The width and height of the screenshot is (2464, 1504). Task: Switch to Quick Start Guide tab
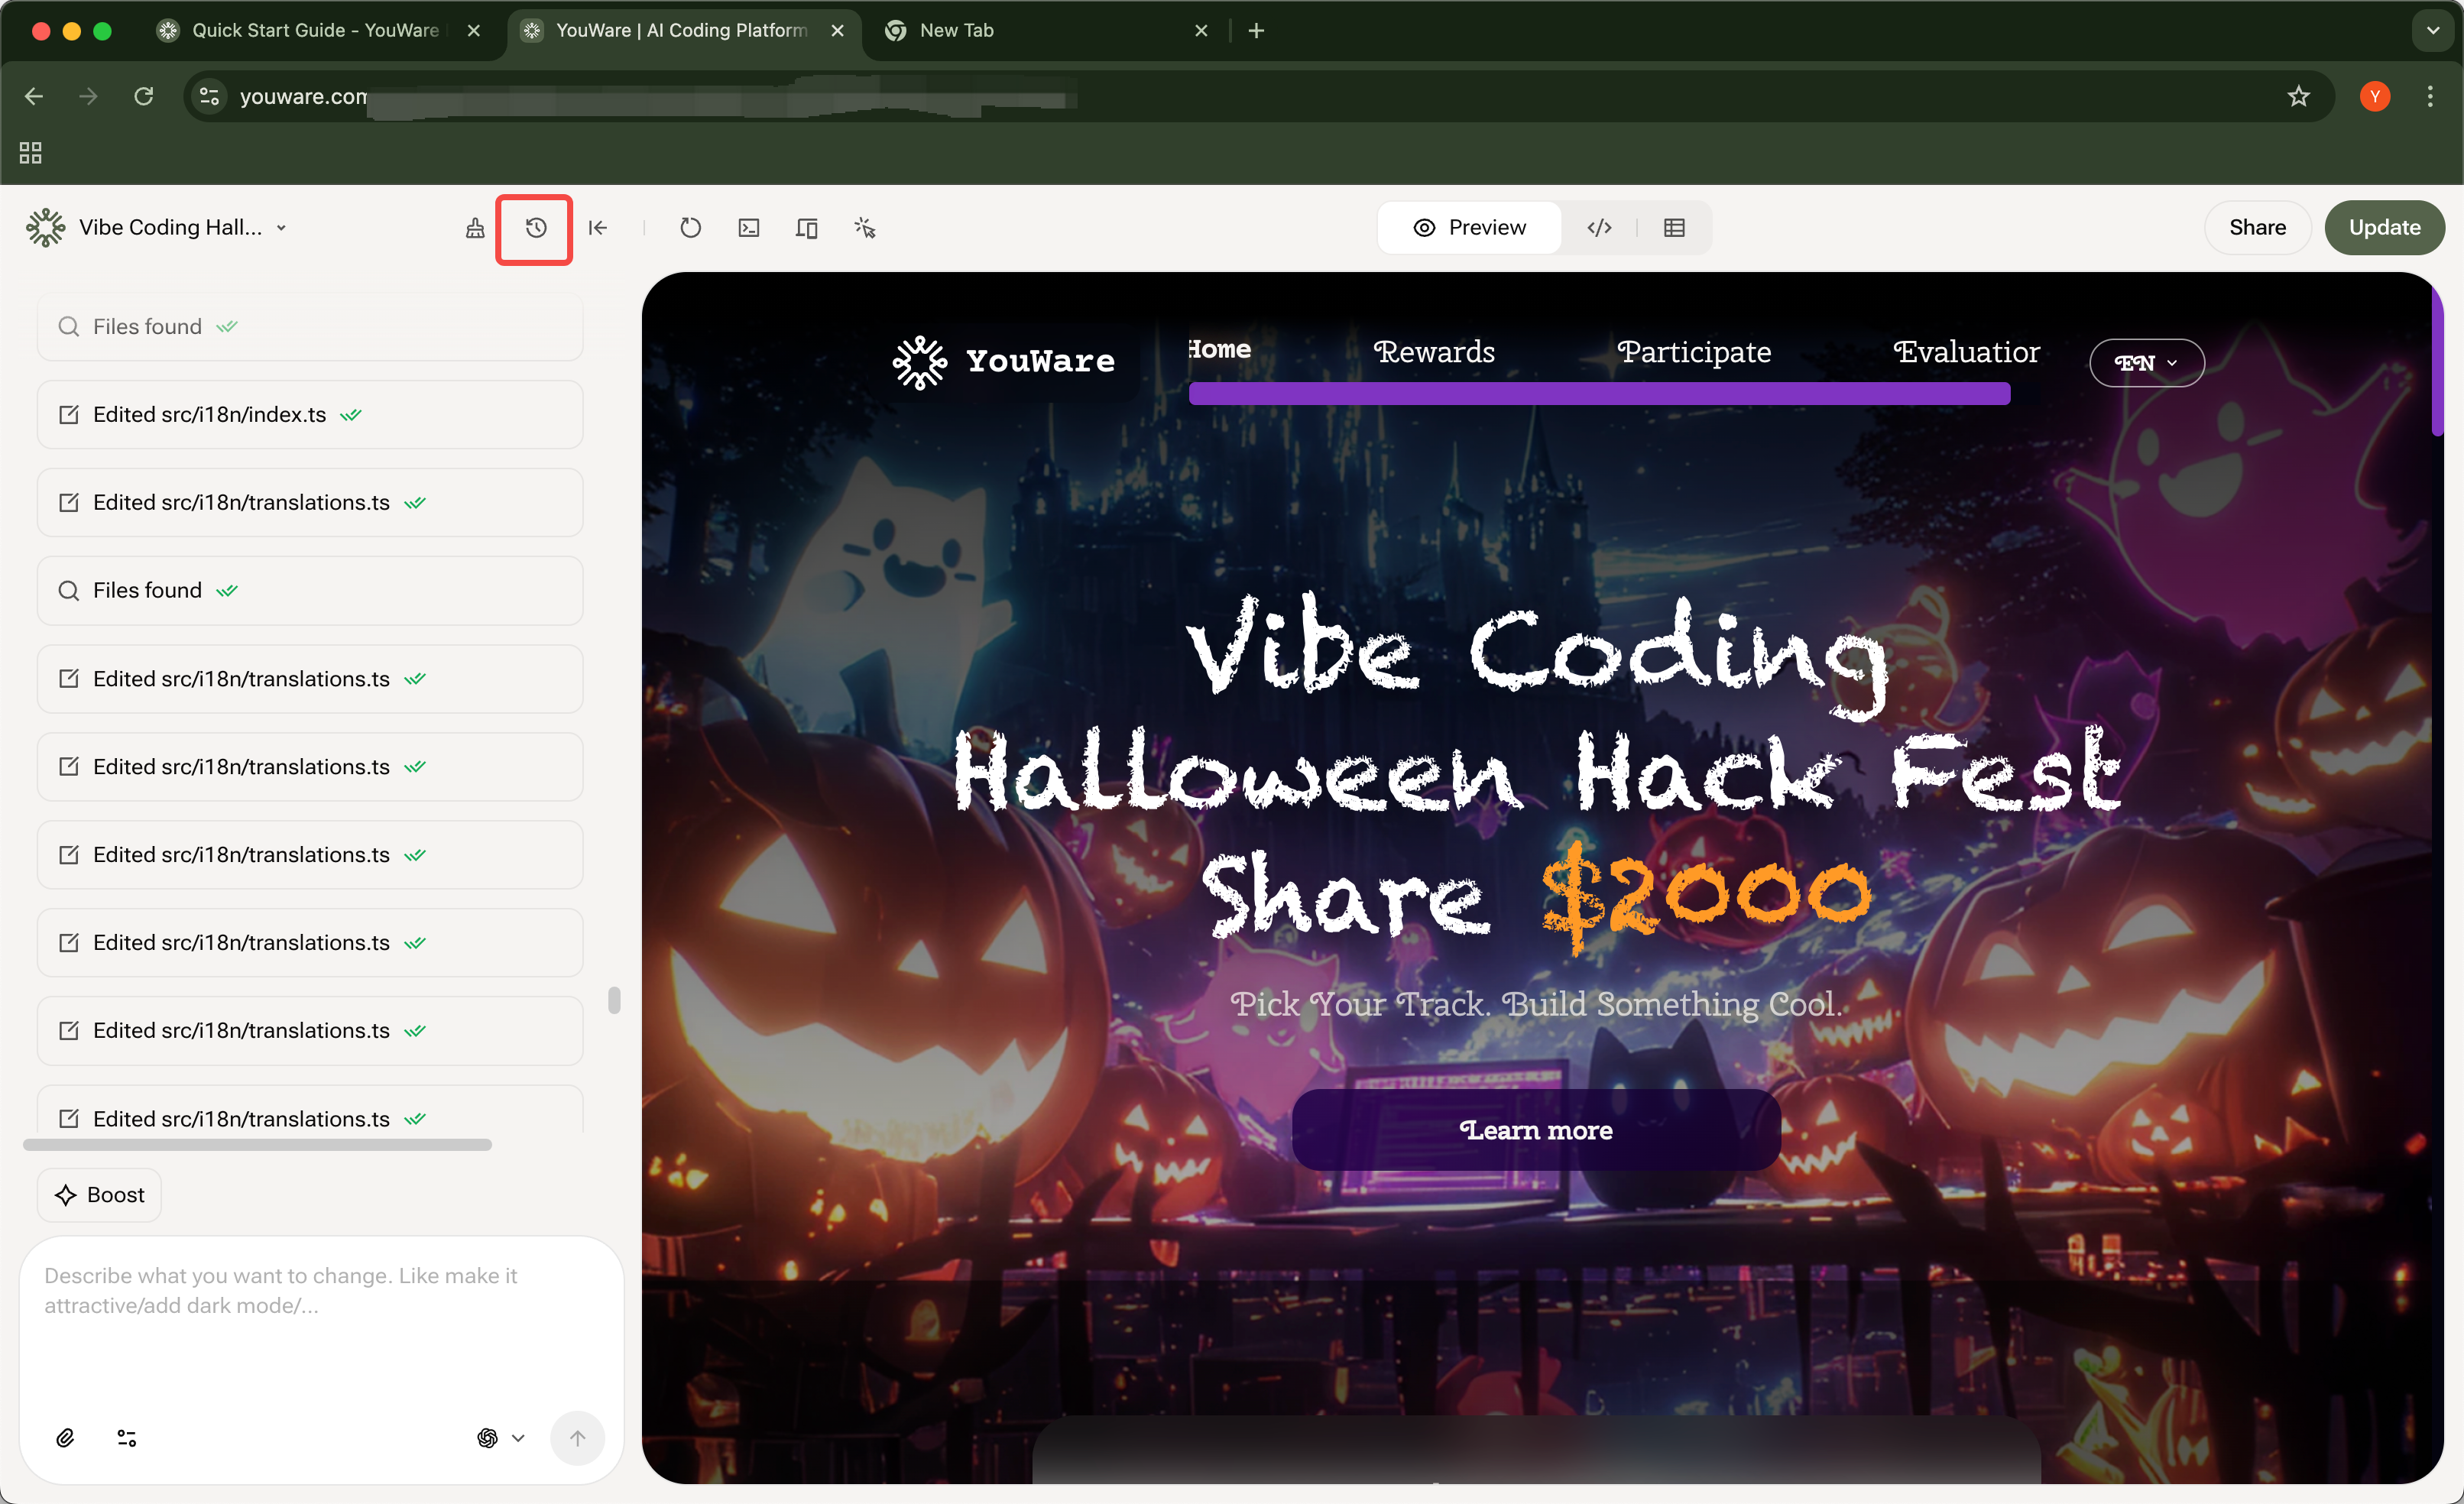click(315, 30)
